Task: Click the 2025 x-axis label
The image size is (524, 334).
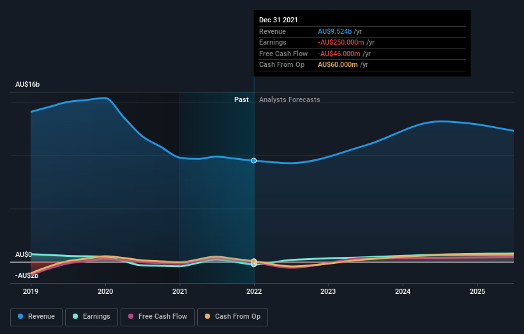Action: coord(477,291)
